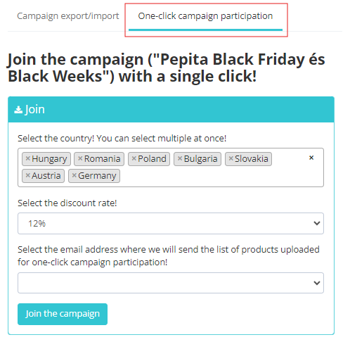Remove Bulgaria tag via its x icon
This screenshot has height=342, width=350.
pyautogui.click(x=180, y=158)
